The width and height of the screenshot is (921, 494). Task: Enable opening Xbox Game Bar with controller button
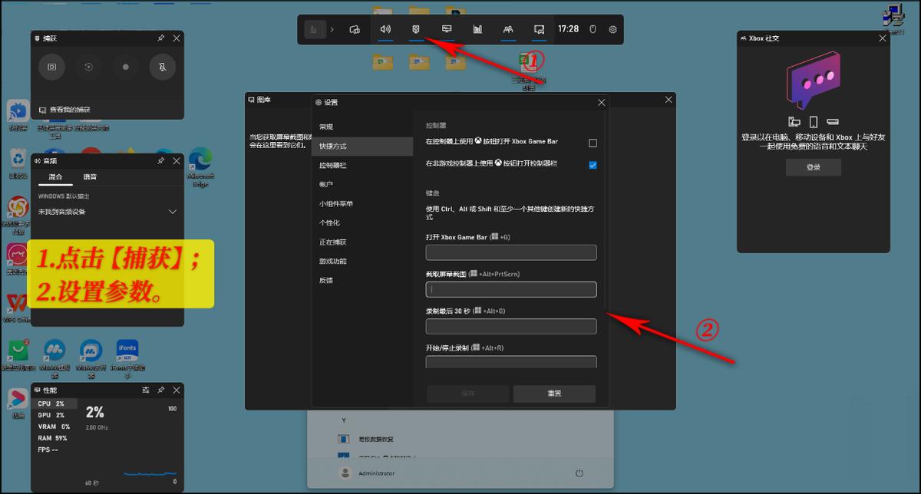[593, 143]
